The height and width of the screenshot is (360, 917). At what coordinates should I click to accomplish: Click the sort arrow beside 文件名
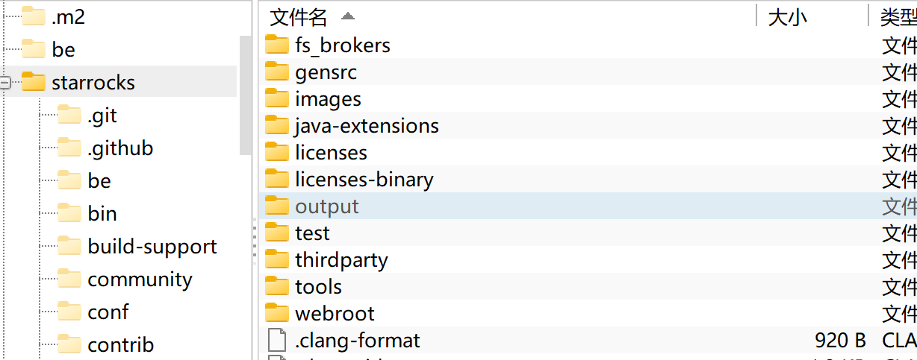347,16
